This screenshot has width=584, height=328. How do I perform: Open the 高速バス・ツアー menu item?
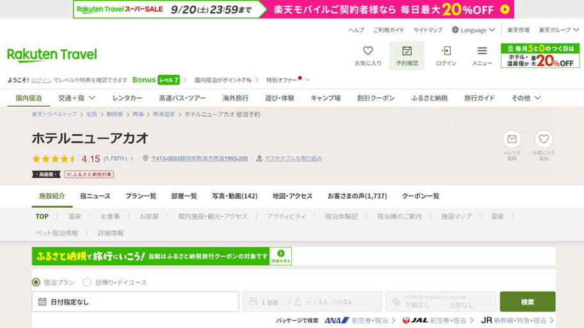(182, 98)
